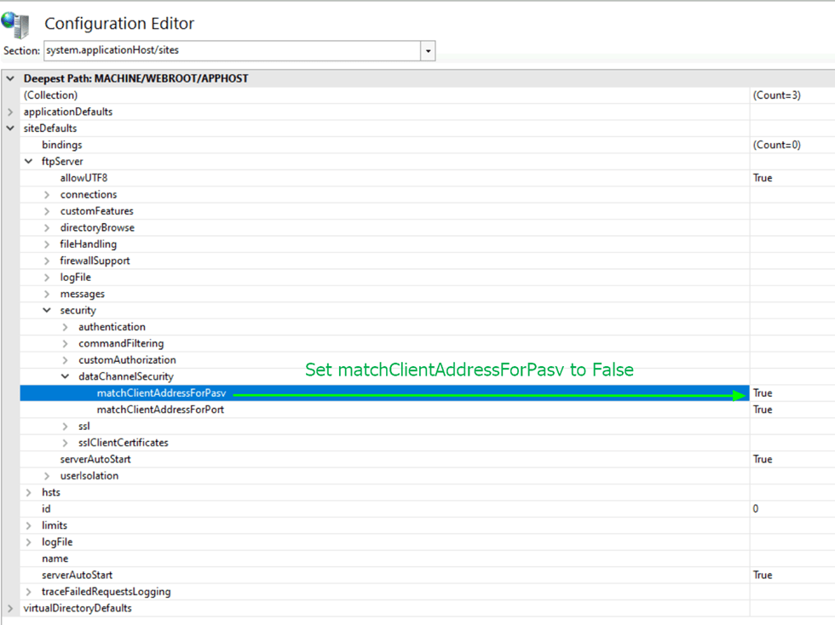Select the id property
The width and height of the screenshot is (835, 625).
[46, 509]
